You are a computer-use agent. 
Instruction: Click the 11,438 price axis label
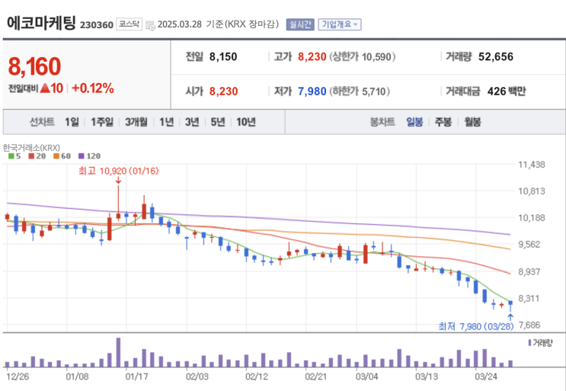tap(532, 165)
